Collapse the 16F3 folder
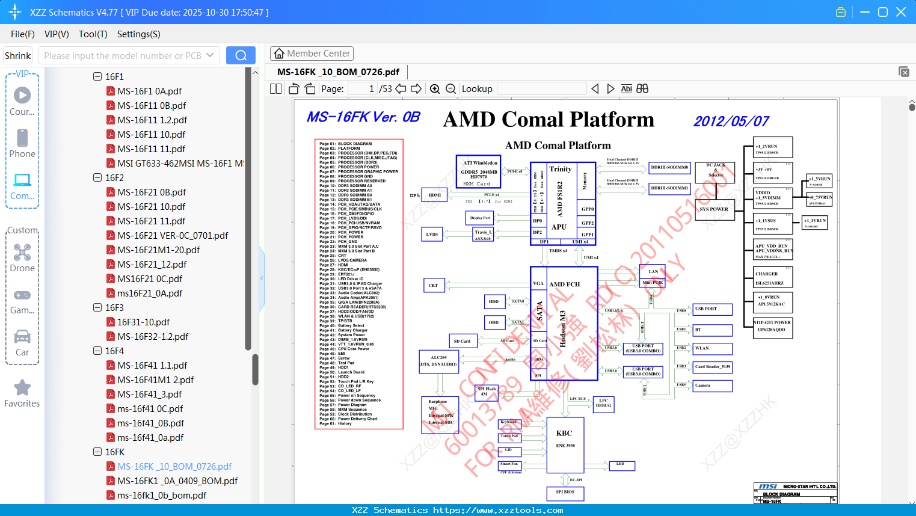This screenshot has width=916, height=516. coord(97,307)
